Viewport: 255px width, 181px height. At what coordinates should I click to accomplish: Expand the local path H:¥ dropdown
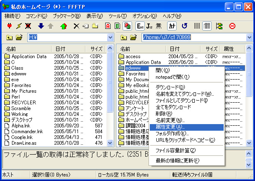click(x=110, y=38)
